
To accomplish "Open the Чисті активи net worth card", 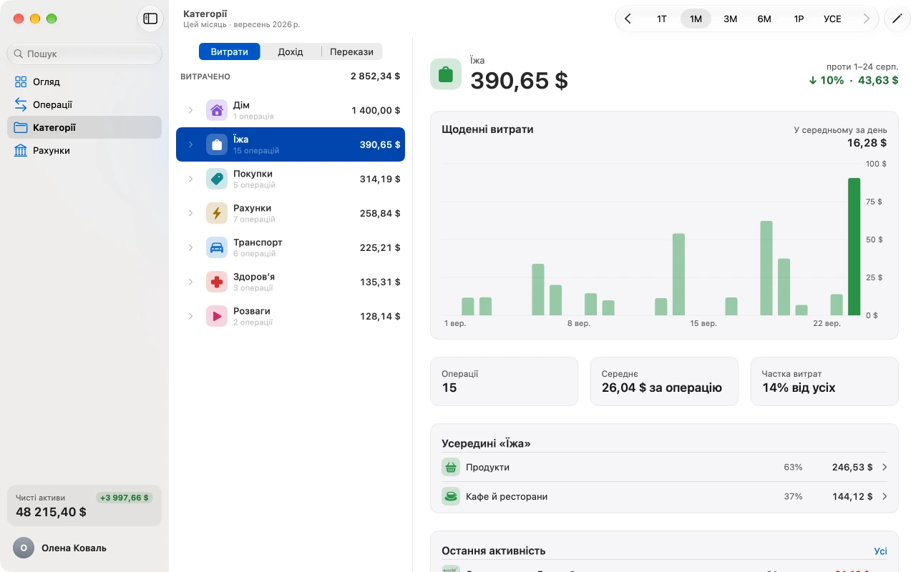I will (x=84, y=506).
